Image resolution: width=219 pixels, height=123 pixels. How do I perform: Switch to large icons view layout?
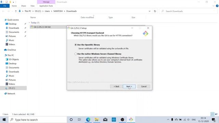216,114
